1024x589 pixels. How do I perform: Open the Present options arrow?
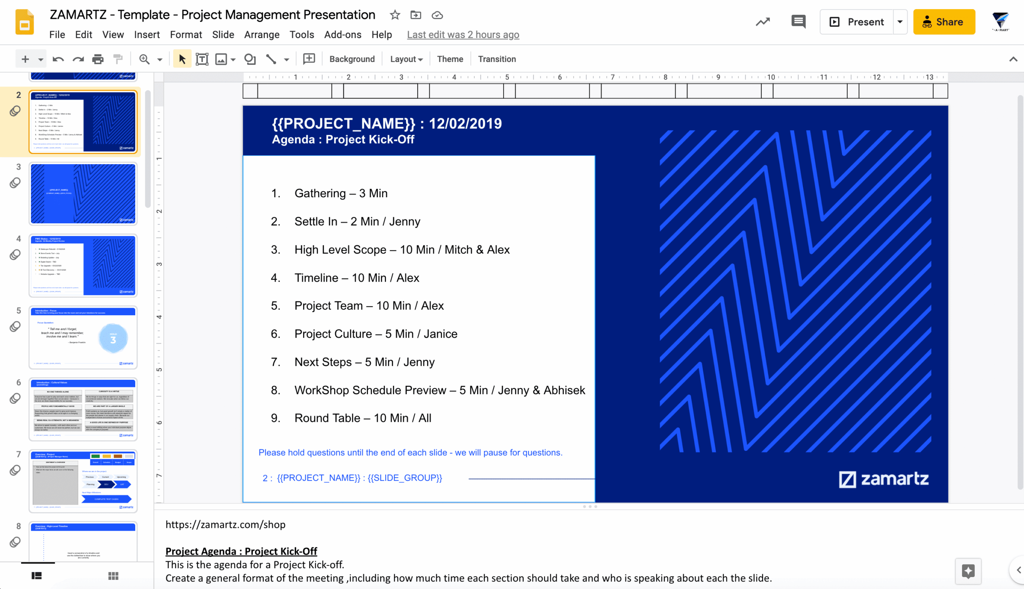coord(900,22)
